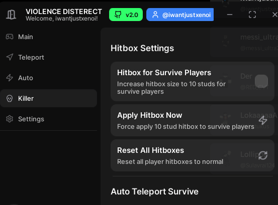Toggle fullscreen with the bracket icon
This screenshot has height=205, width=278.
[x=252, y=15]
